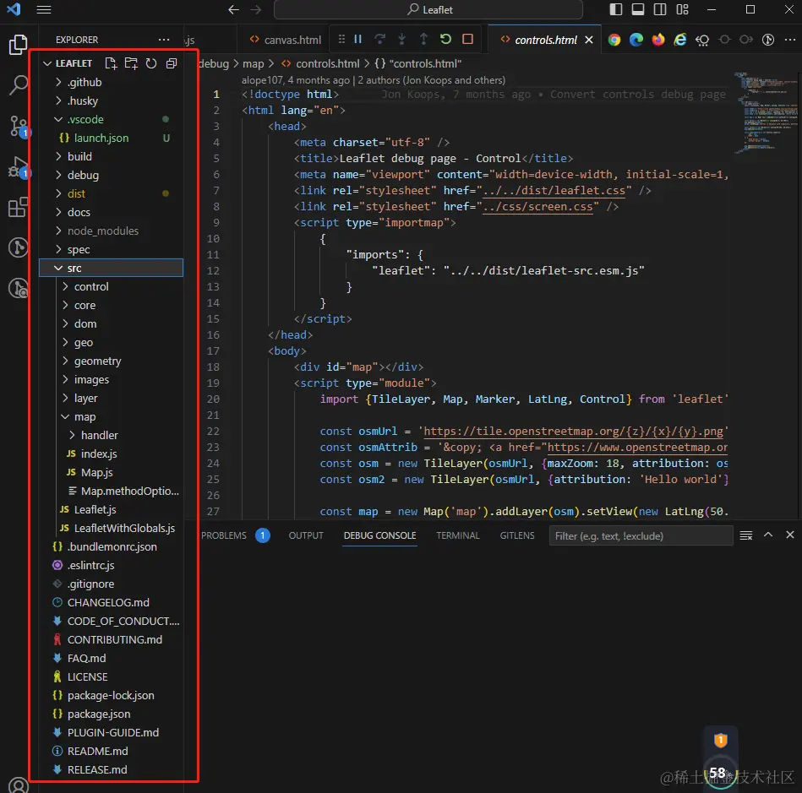Open the Explorer view in activity bar
The height and width of the screenshot is (793, 802).
pos(18,45)
